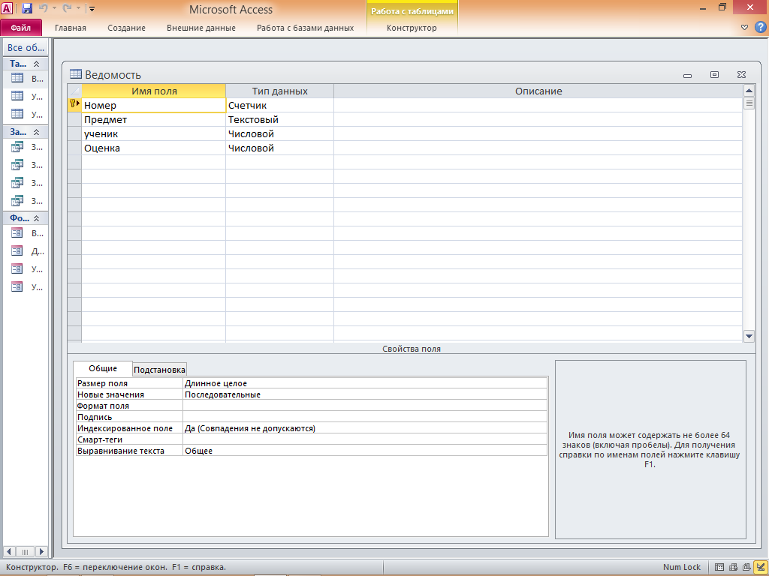Select table В… icon in navigation pane

click(x=17, y=78)
